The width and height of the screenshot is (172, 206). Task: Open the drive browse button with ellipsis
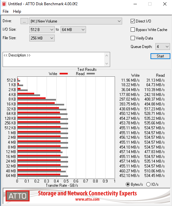[x=24, y=21]
